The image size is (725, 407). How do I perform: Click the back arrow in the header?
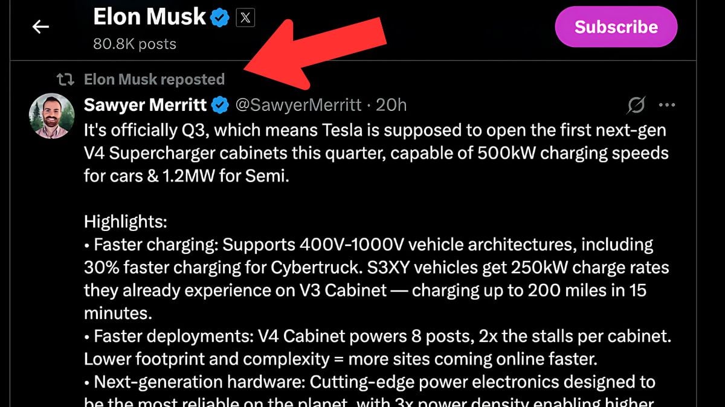click(40, 27)
